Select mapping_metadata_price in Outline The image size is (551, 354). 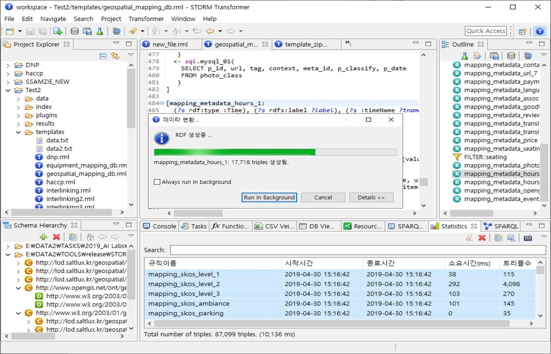tap(500, 140)
